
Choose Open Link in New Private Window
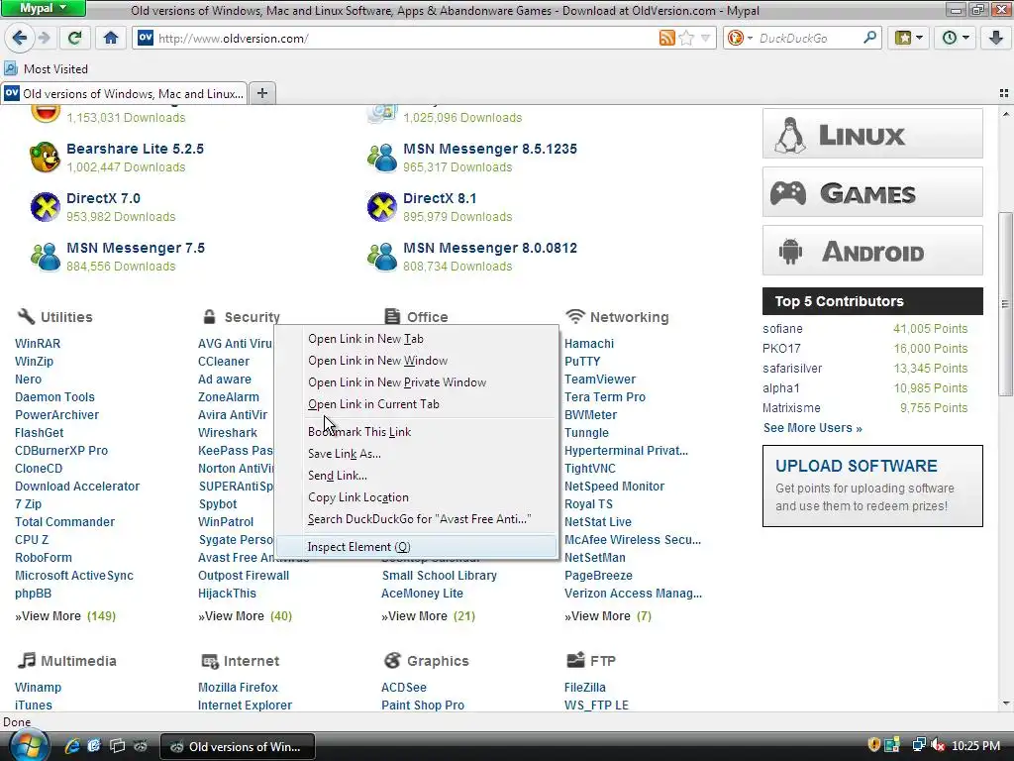pyautogui.click(x=417, y=382)
